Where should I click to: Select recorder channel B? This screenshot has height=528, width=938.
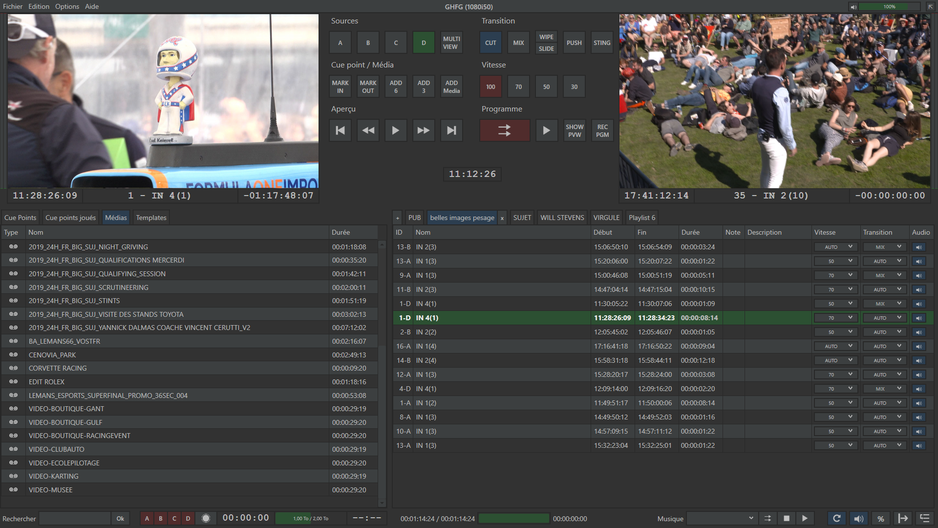click(160, 518)
